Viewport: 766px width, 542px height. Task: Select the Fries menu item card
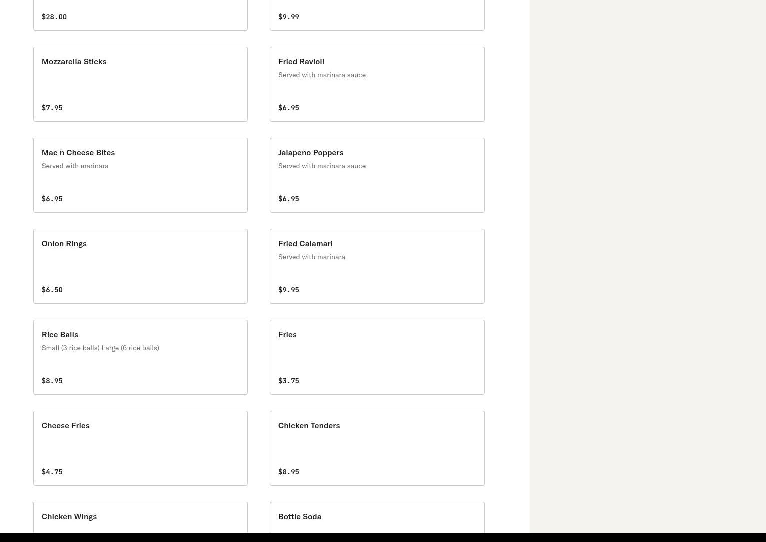[x=377, y=357]
